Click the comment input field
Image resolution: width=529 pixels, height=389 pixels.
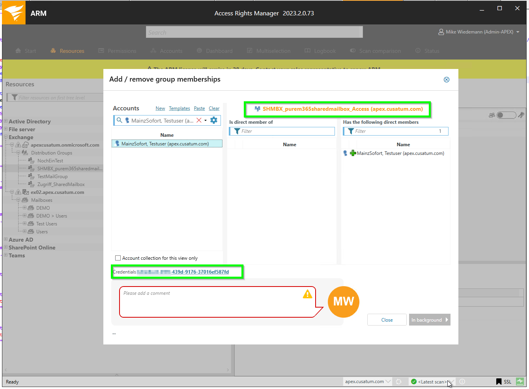217,302
